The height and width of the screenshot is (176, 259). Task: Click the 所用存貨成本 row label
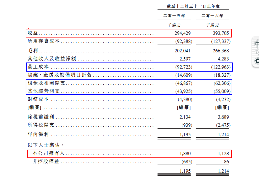tap(44, 41)
